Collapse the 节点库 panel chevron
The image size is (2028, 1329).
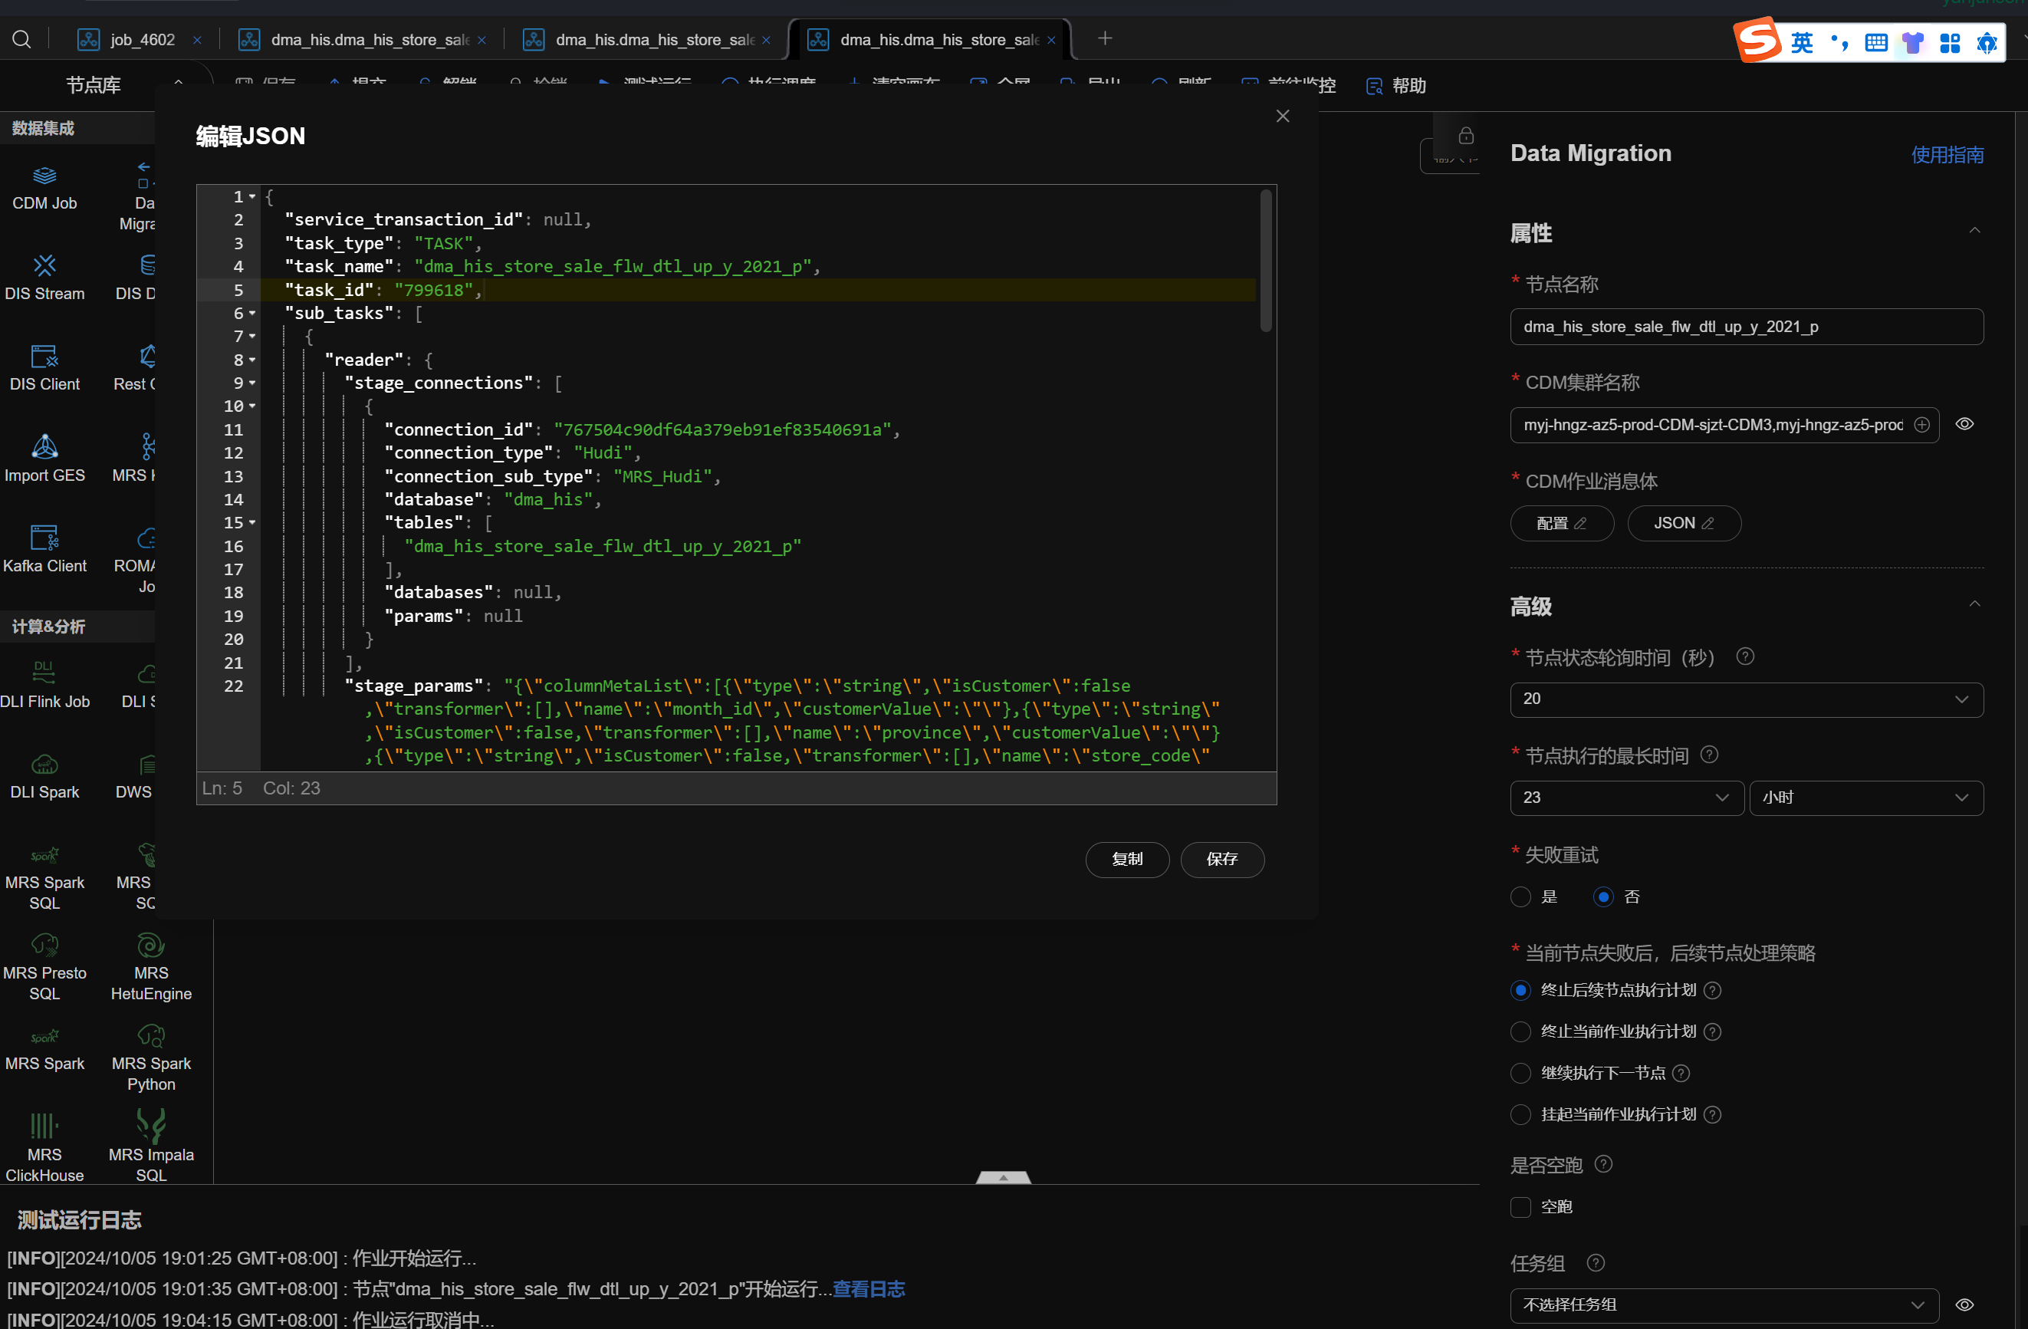pyautogui.click(x=178, y=84)
